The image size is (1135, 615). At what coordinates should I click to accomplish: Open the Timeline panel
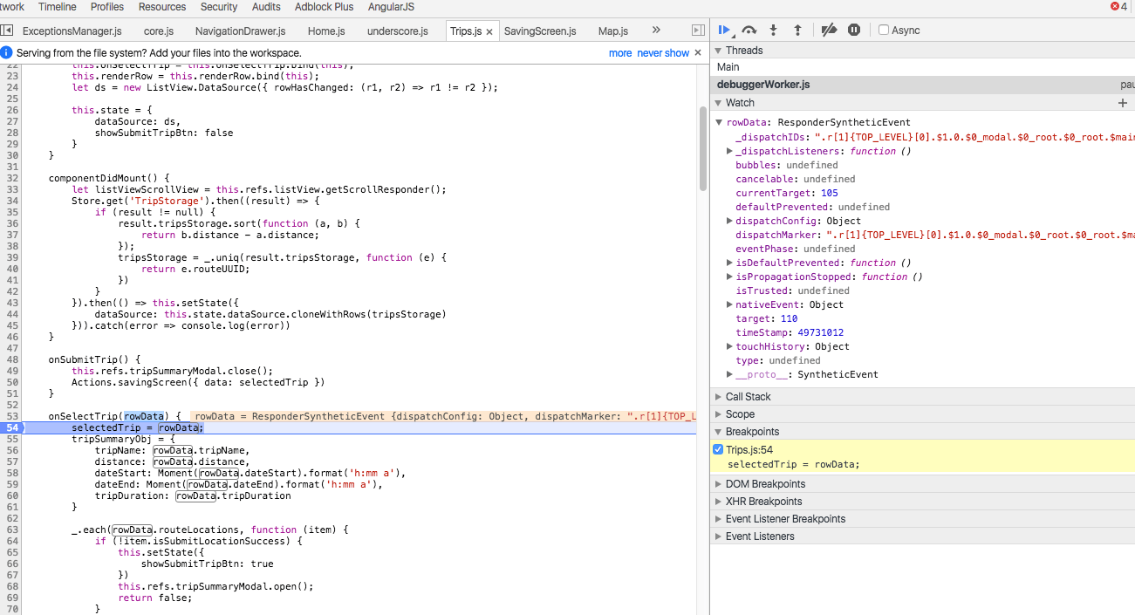pyautogui.click(x=58, y=6)
